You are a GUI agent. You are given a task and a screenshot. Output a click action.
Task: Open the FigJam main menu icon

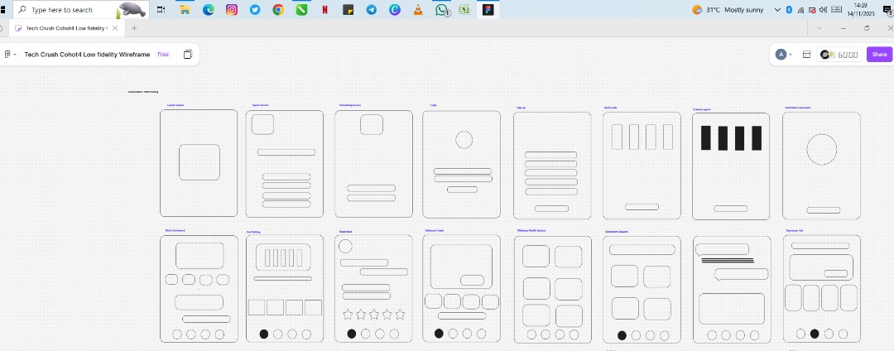10,55
